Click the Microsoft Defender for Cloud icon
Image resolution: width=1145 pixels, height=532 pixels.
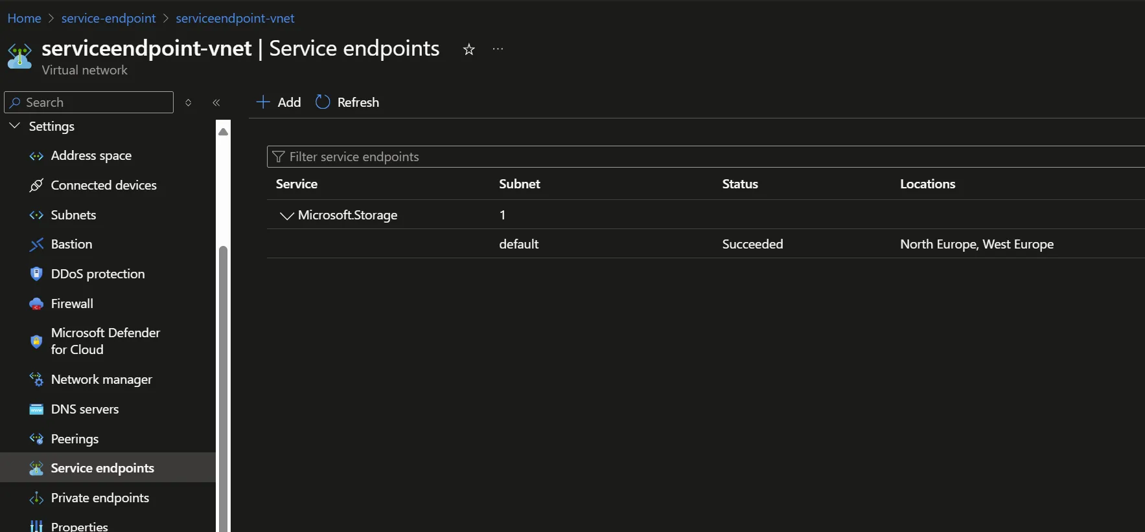tap(36, 341)
